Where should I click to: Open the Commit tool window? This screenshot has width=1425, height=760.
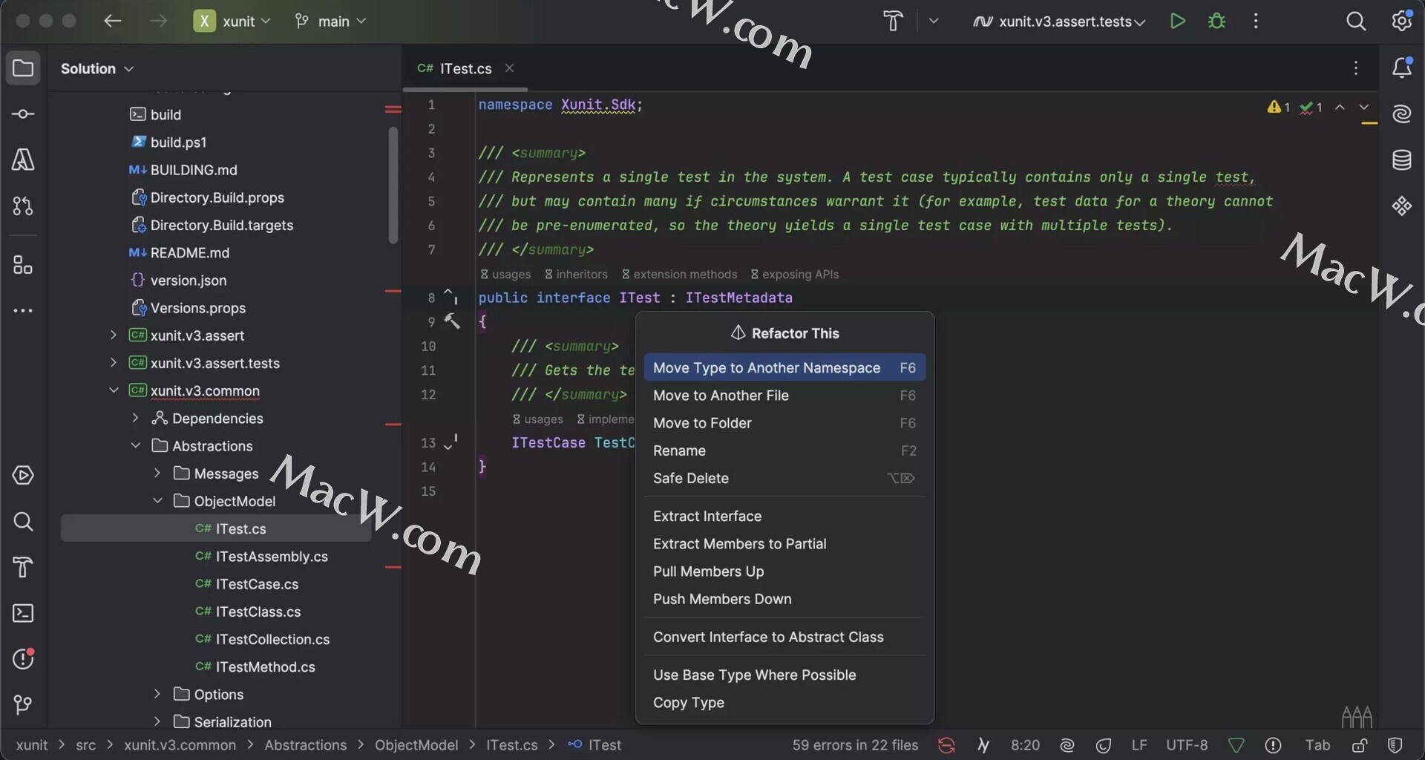click(x=23, y=114)
